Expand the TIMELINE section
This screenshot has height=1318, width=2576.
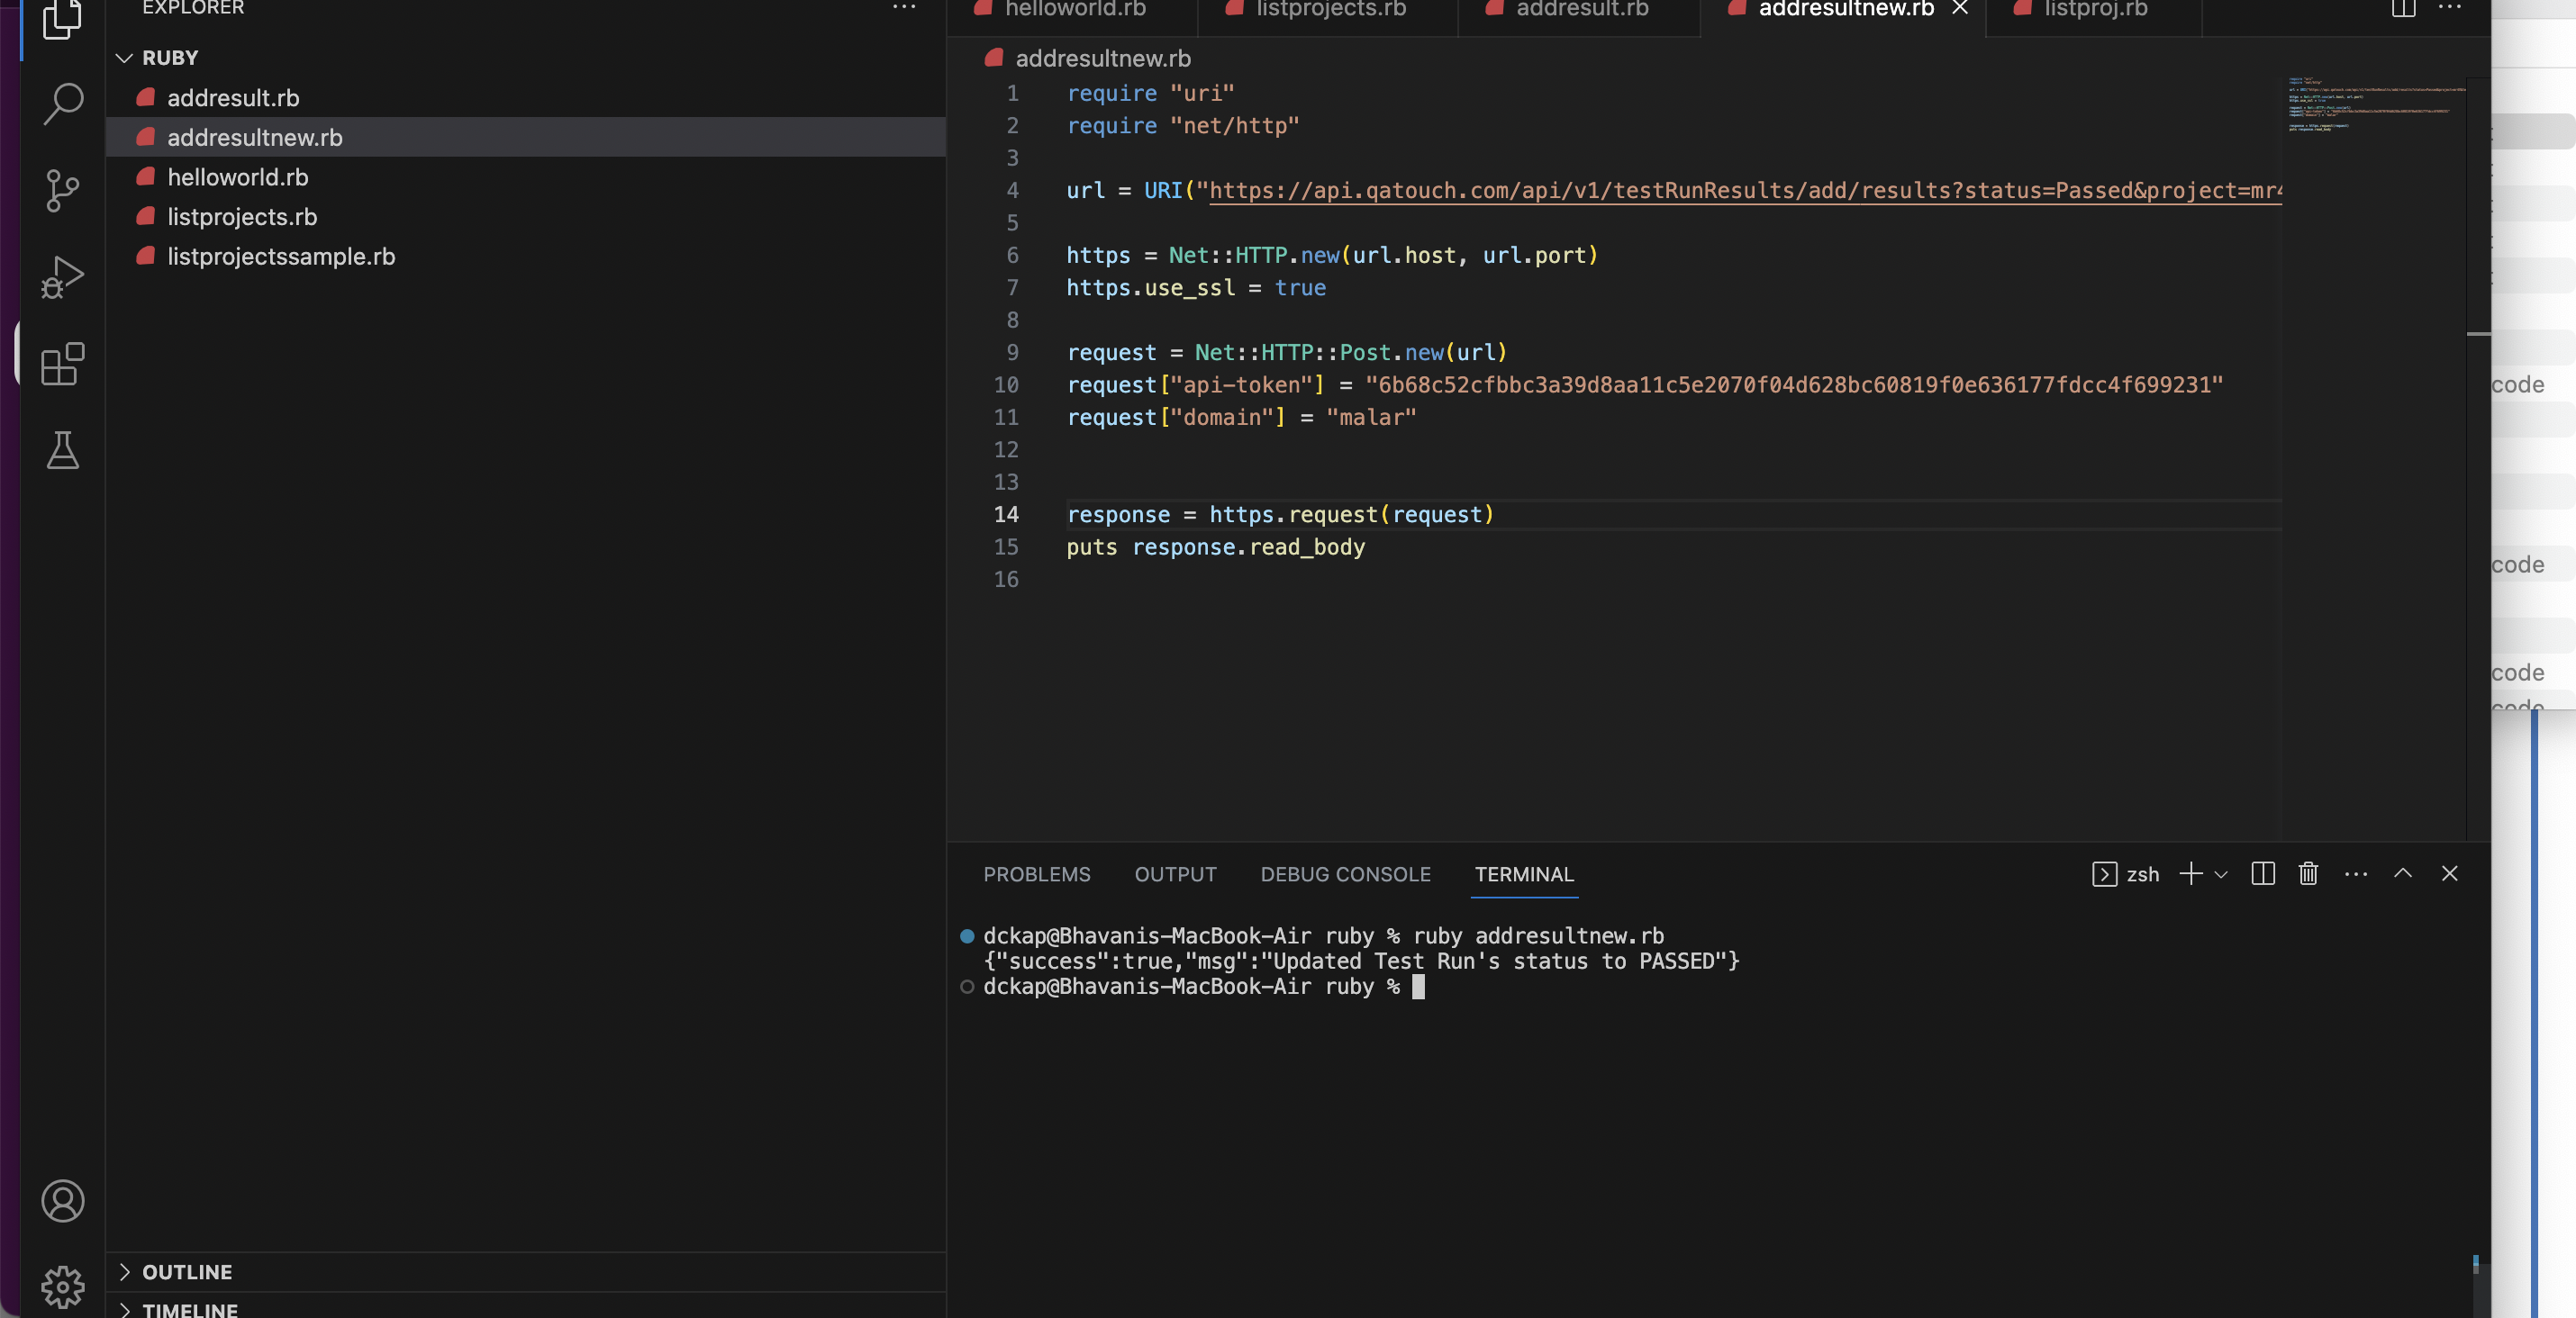pos(526,1307)
